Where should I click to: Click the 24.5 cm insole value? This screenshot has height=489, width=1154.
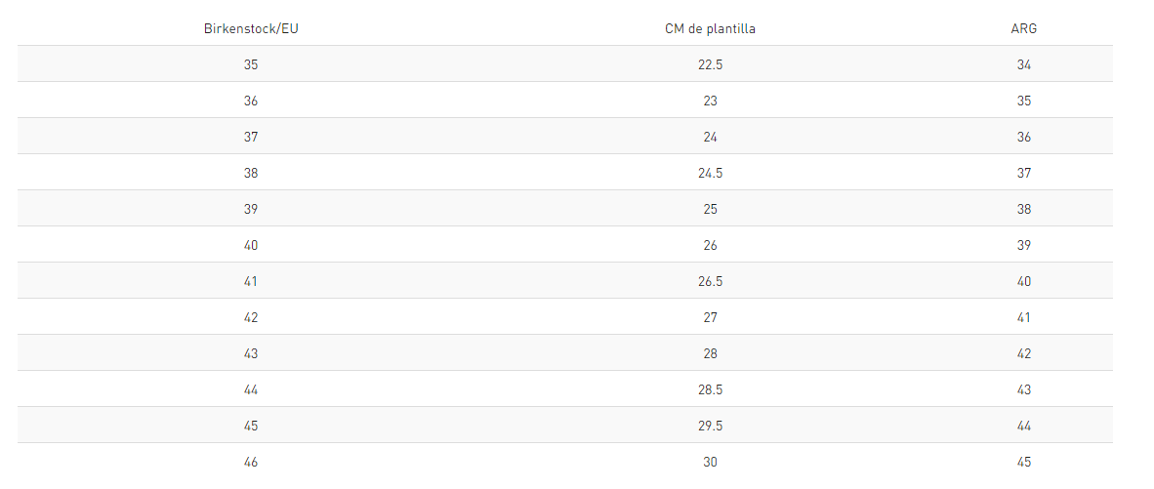click(710, 173)
